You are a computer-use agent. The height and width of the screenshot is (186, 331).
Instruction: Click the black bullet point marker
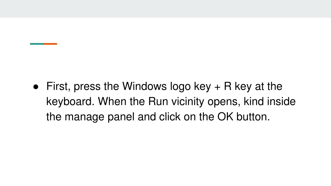[x=36, y=87]
